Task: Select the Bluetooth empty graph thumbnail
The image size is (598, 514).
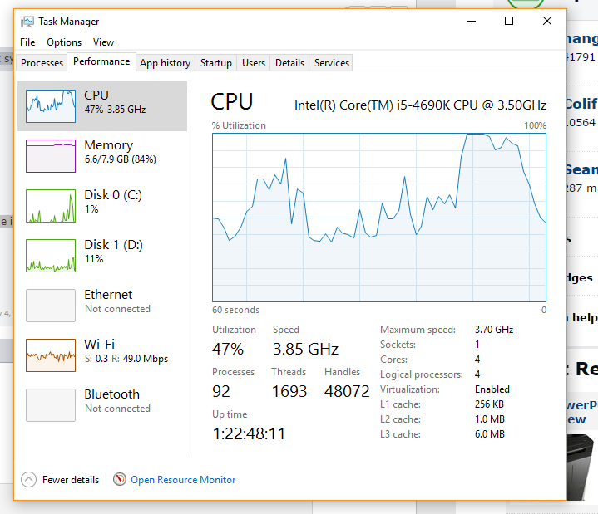Action: click(x=51, y=405)
